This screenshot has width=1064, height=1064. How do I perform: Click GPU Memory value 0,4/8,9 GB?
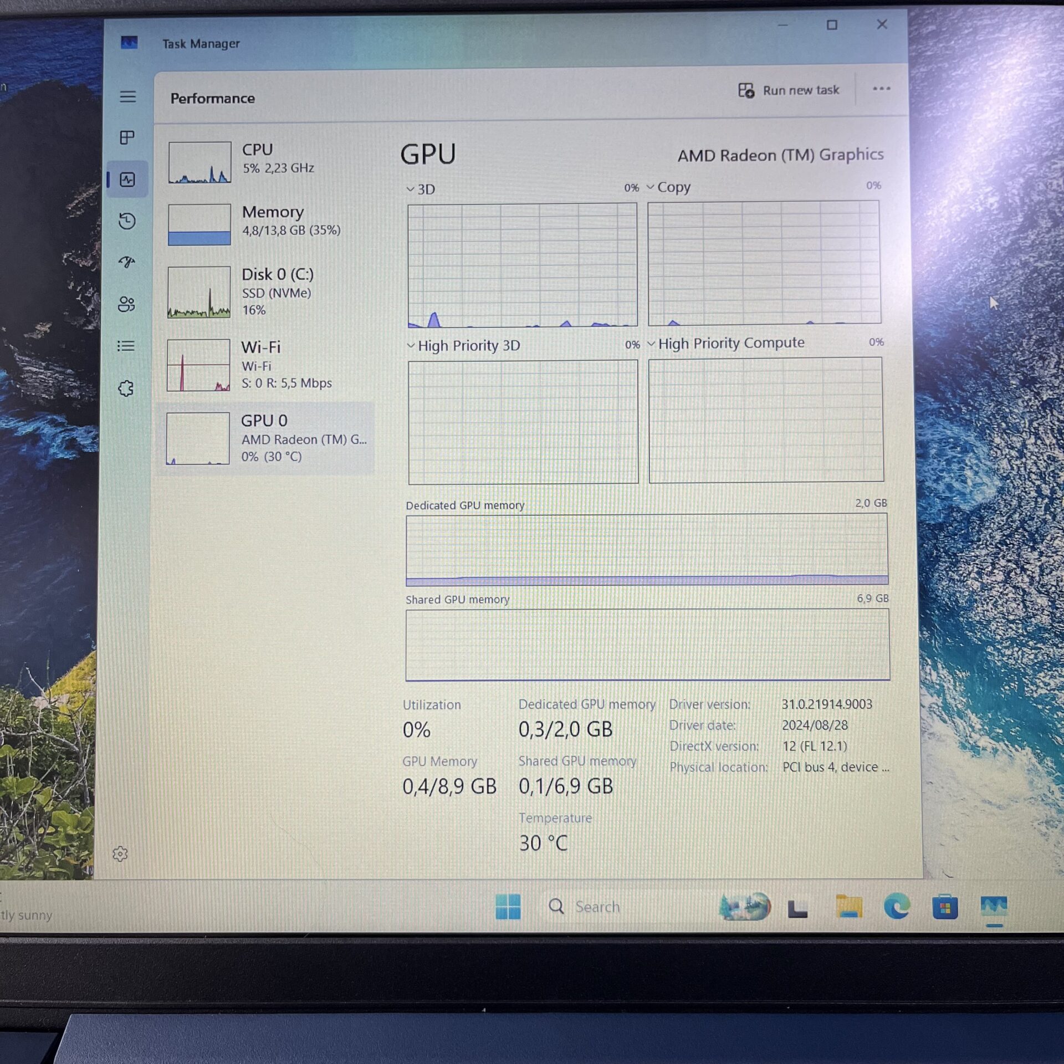[449, 786]
